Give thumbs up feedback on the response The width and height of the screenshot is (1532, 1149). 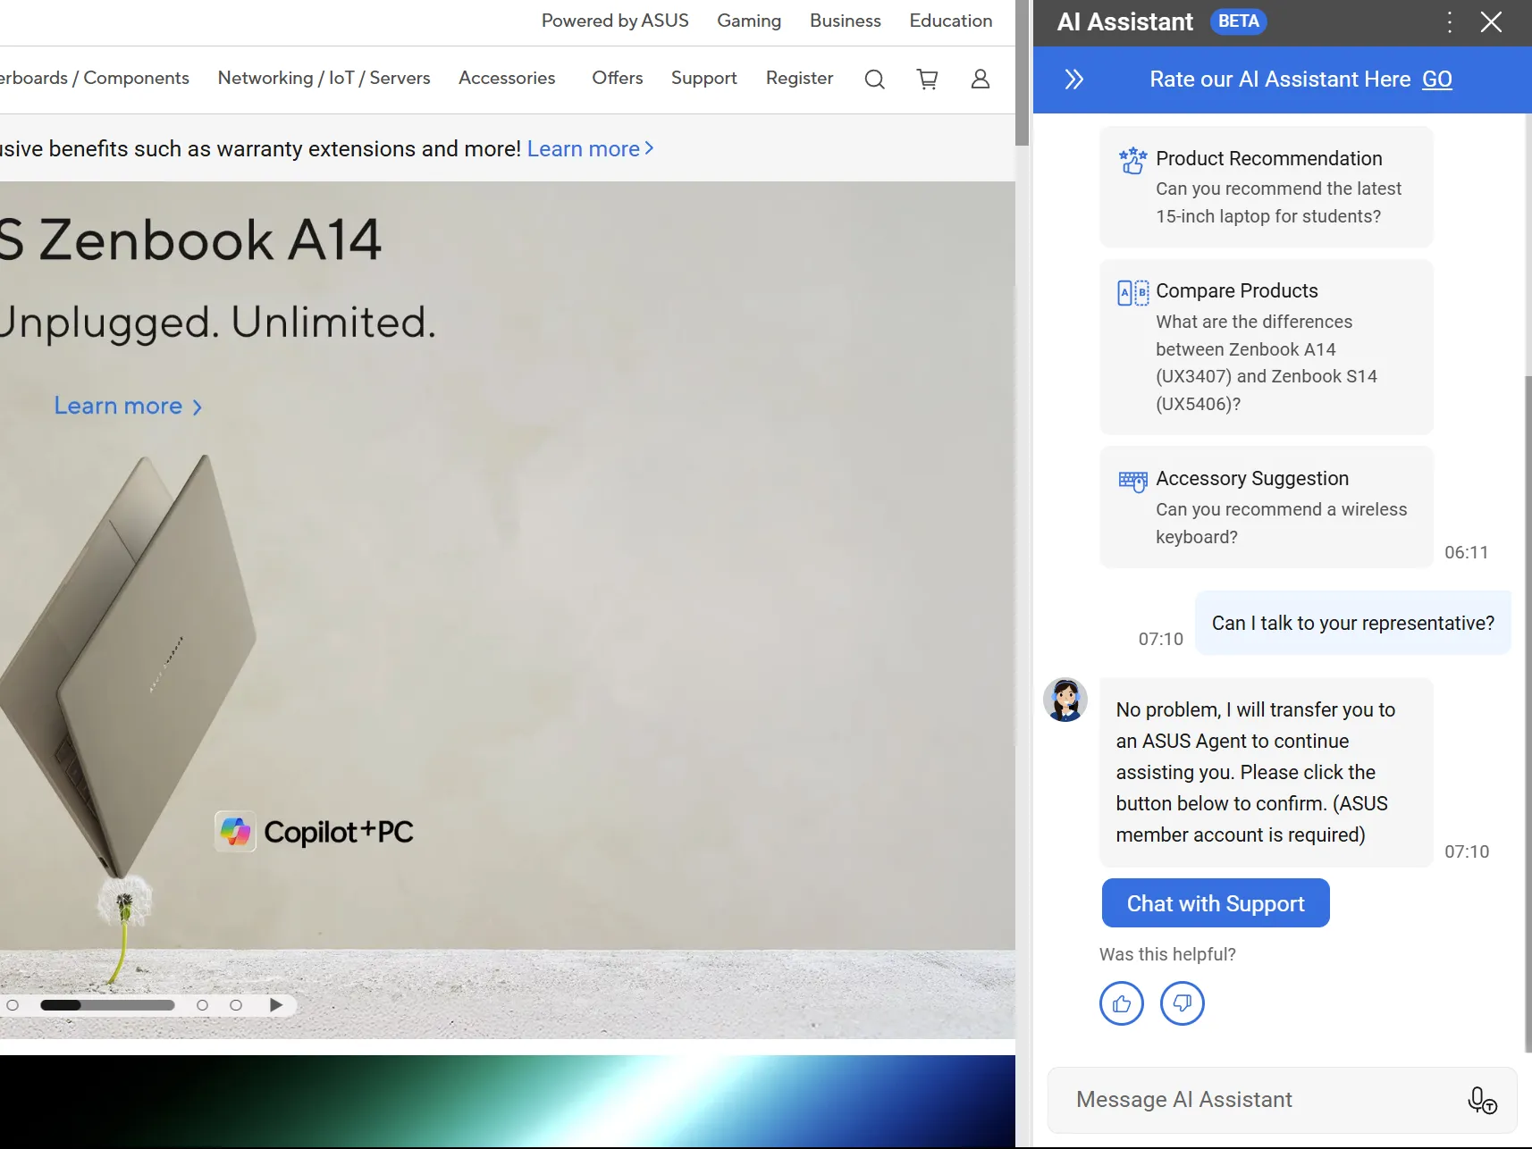click(x=1121, y=1002)
